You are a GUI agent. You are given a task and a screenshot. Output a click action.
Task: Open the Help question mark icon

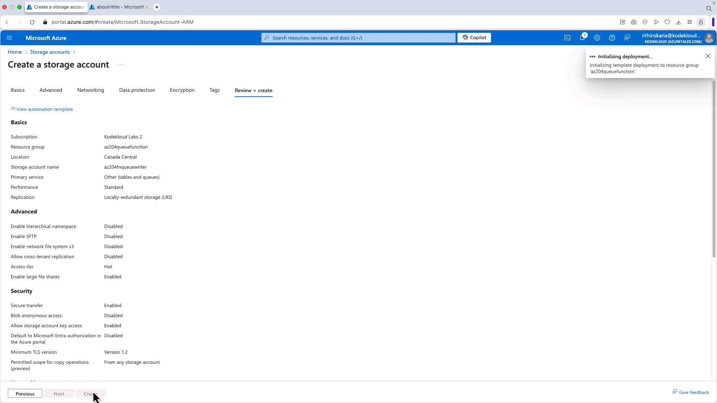pyautogui.click(x=612, y=38)
